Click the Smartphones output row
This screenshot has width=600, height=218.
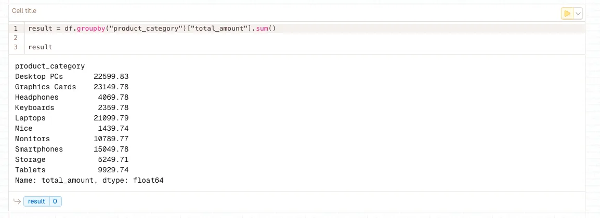click(71, 149)
